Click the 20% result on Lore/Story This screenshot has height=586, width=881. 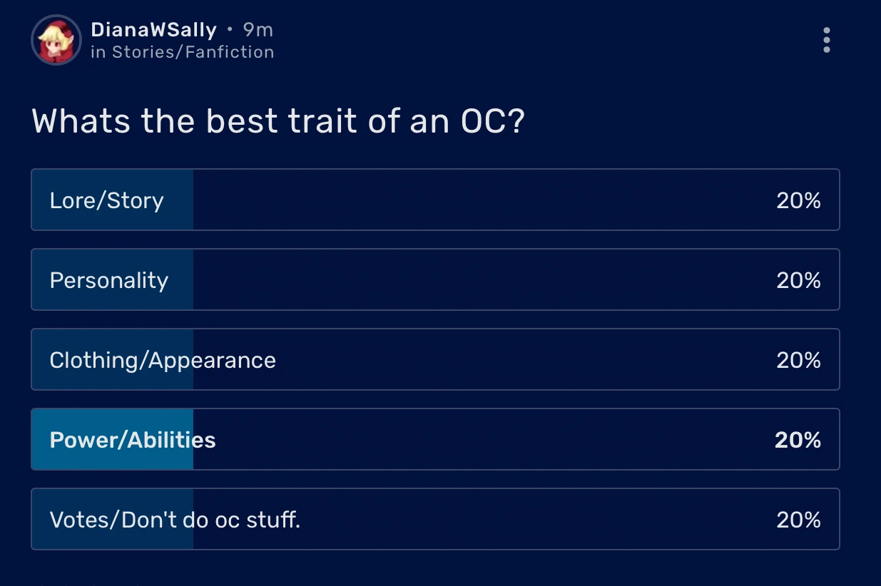798,200
